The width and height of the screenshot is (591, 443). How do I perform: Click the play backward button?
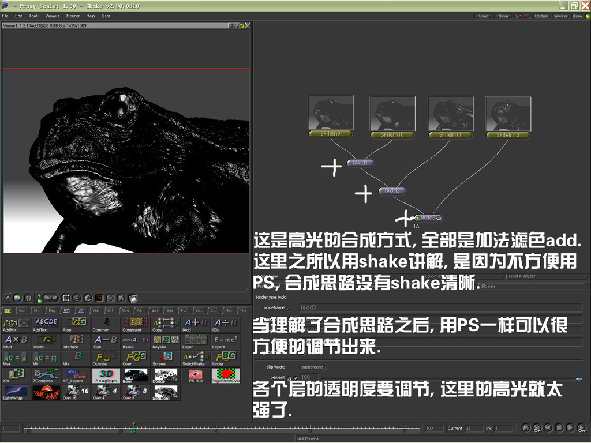548,428
